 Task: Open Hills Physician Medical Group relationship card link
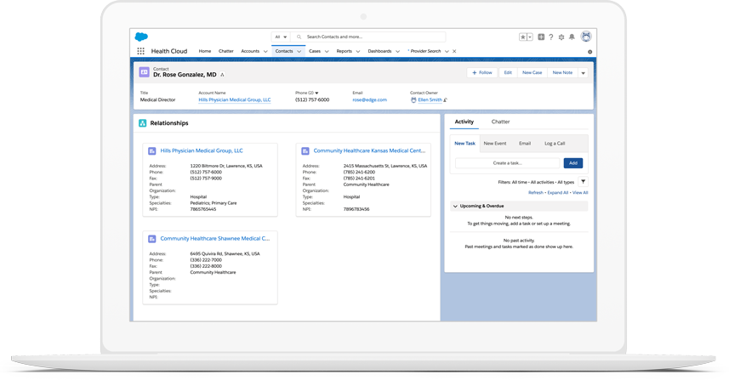202,151
